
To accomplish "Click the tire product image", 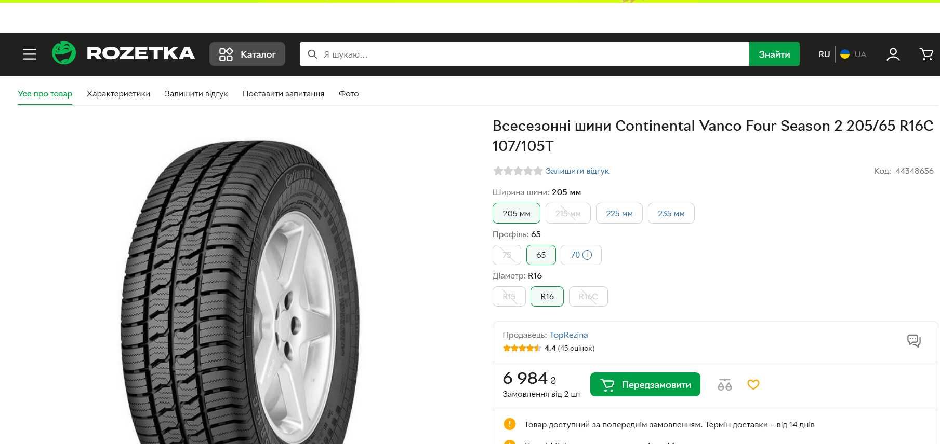I will (240, 292).
